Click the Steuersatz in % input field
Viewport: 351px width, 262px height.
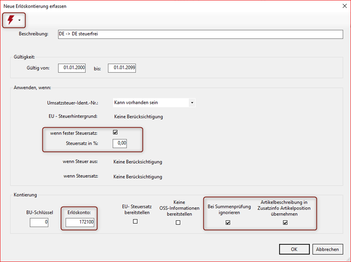pyautogui.click(x=120, y=143)
